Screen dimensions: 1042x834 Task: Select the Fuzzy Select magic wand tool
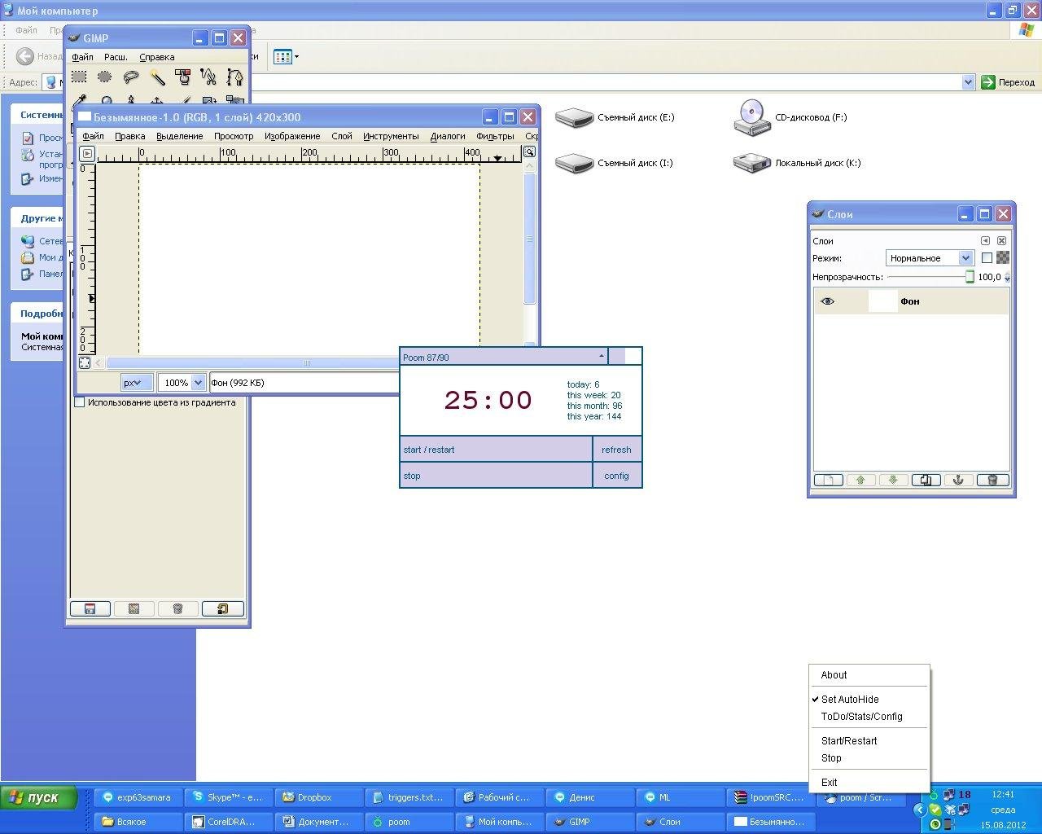coord(157,77)
